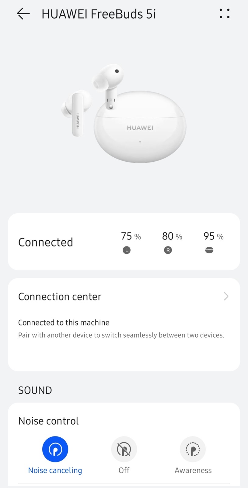Tap the FreeBuds 5i product image
The image size is (248, 488).
pos(124,113)
